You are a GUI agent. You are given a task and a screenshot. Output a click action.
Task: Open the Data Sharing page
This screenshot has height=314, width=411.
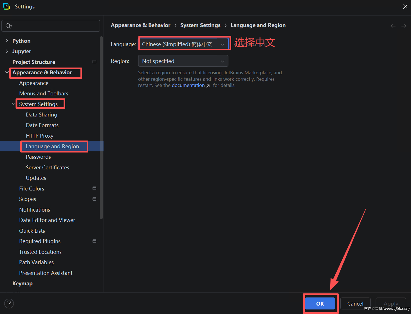(x=42, y=115)
